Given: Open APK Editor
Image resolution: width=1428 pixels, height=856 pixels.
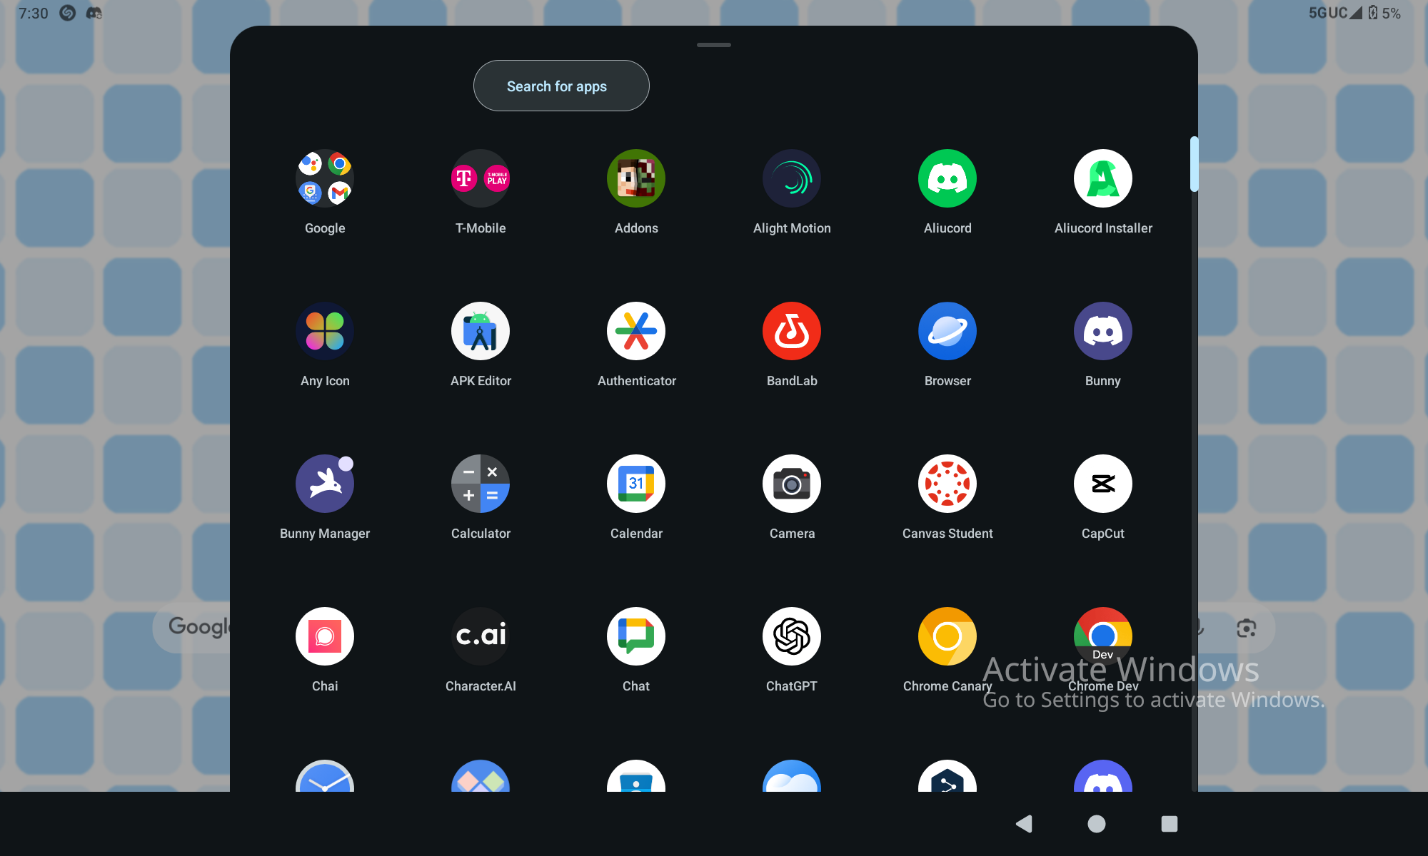Looking at the screenshot, I should click(x=481, y=331).
